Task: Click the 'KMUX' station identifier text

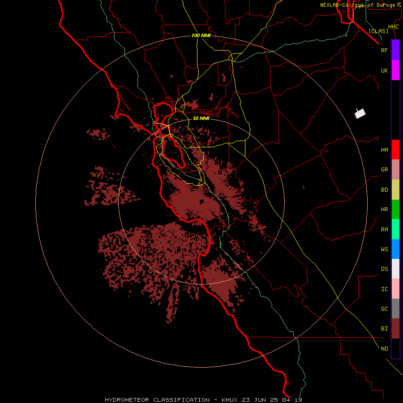Action: 230,400
